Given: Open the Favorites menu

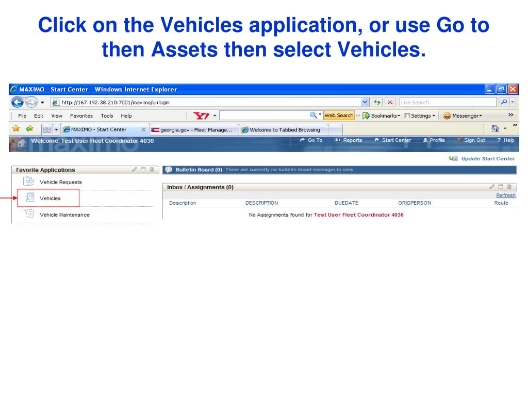Looking at the screenshot, I should click(81, 116).
